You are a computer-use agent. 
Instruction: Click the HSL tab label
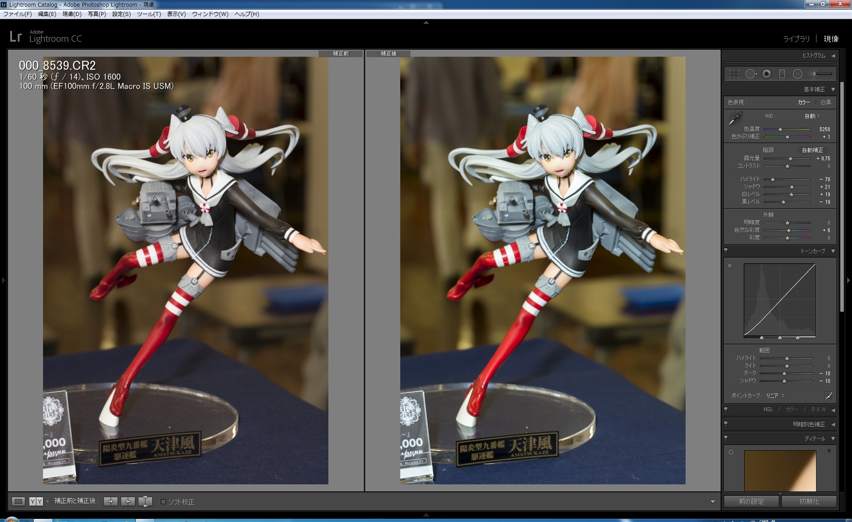768,409
